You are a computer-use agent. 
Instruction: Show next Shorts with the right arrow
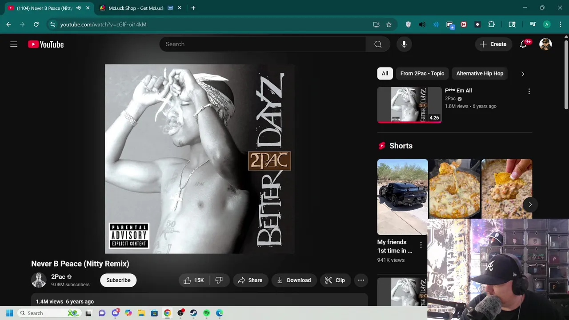(530, 204)
